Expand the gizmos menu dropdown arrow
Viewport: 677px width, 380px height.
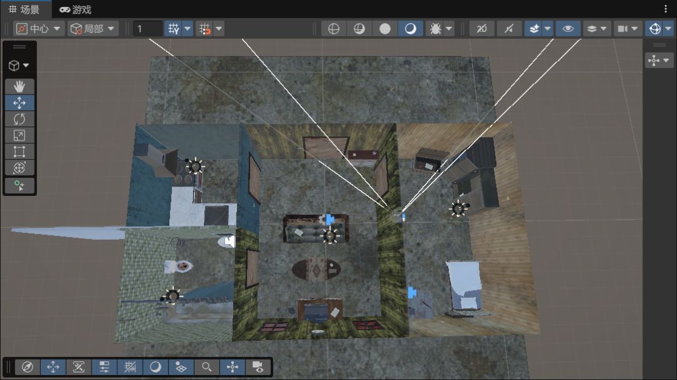click(668, 29)
